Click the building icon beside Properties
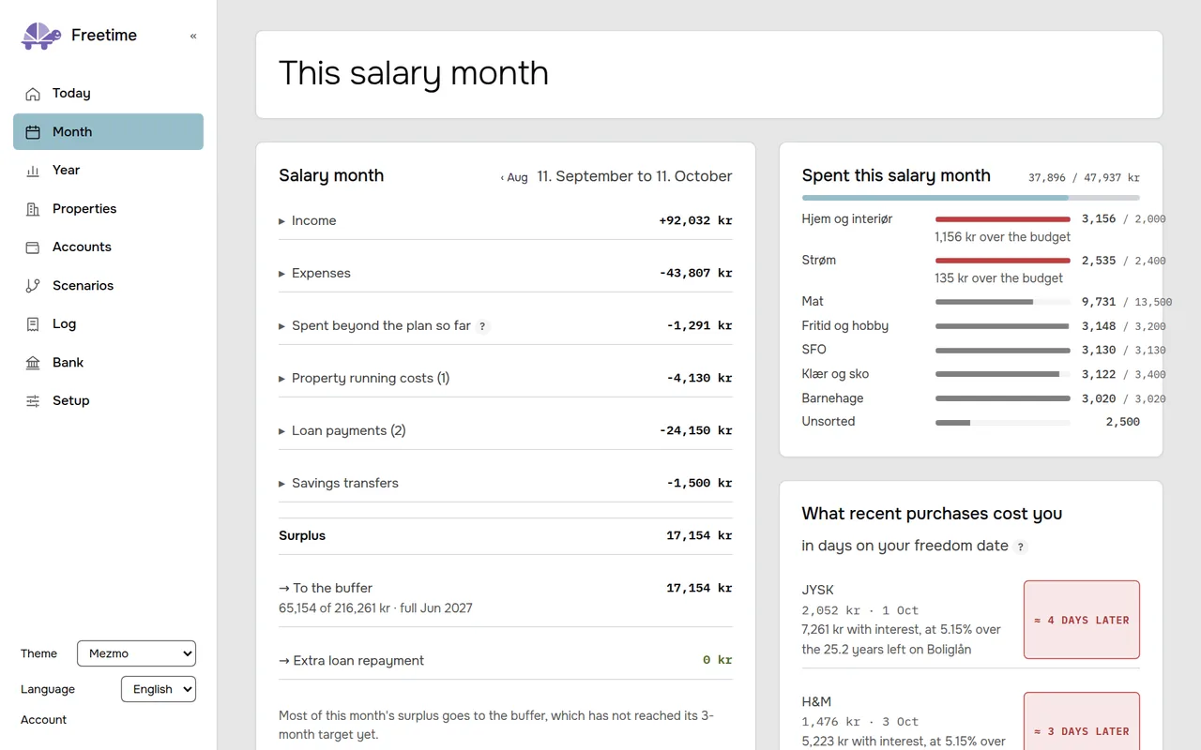Image resolution: width=1201 pixels, height=750 pixels. (33, 209)
